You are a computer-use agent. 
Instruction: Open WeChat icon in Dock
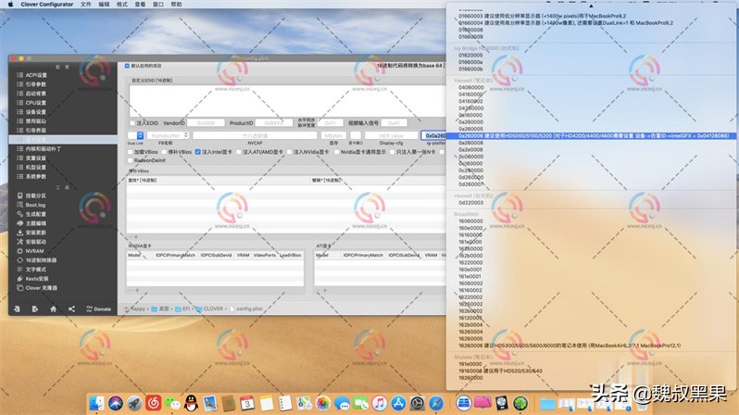pos(172,403)
